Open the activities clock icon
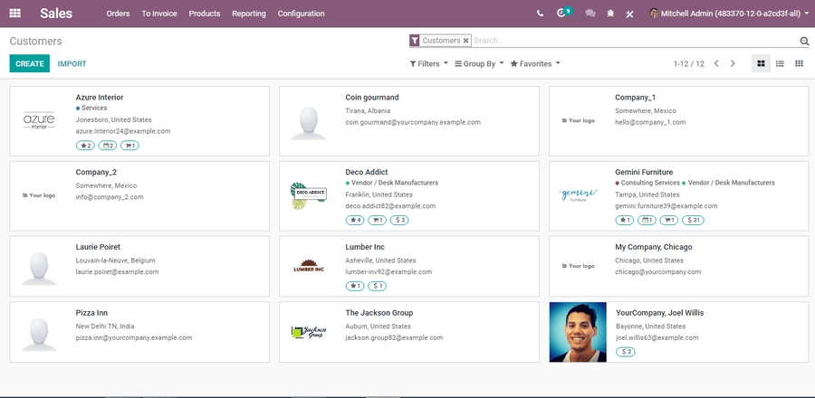Image resolution: width=815 pixels, height=398 pixels. click(561, 14)
